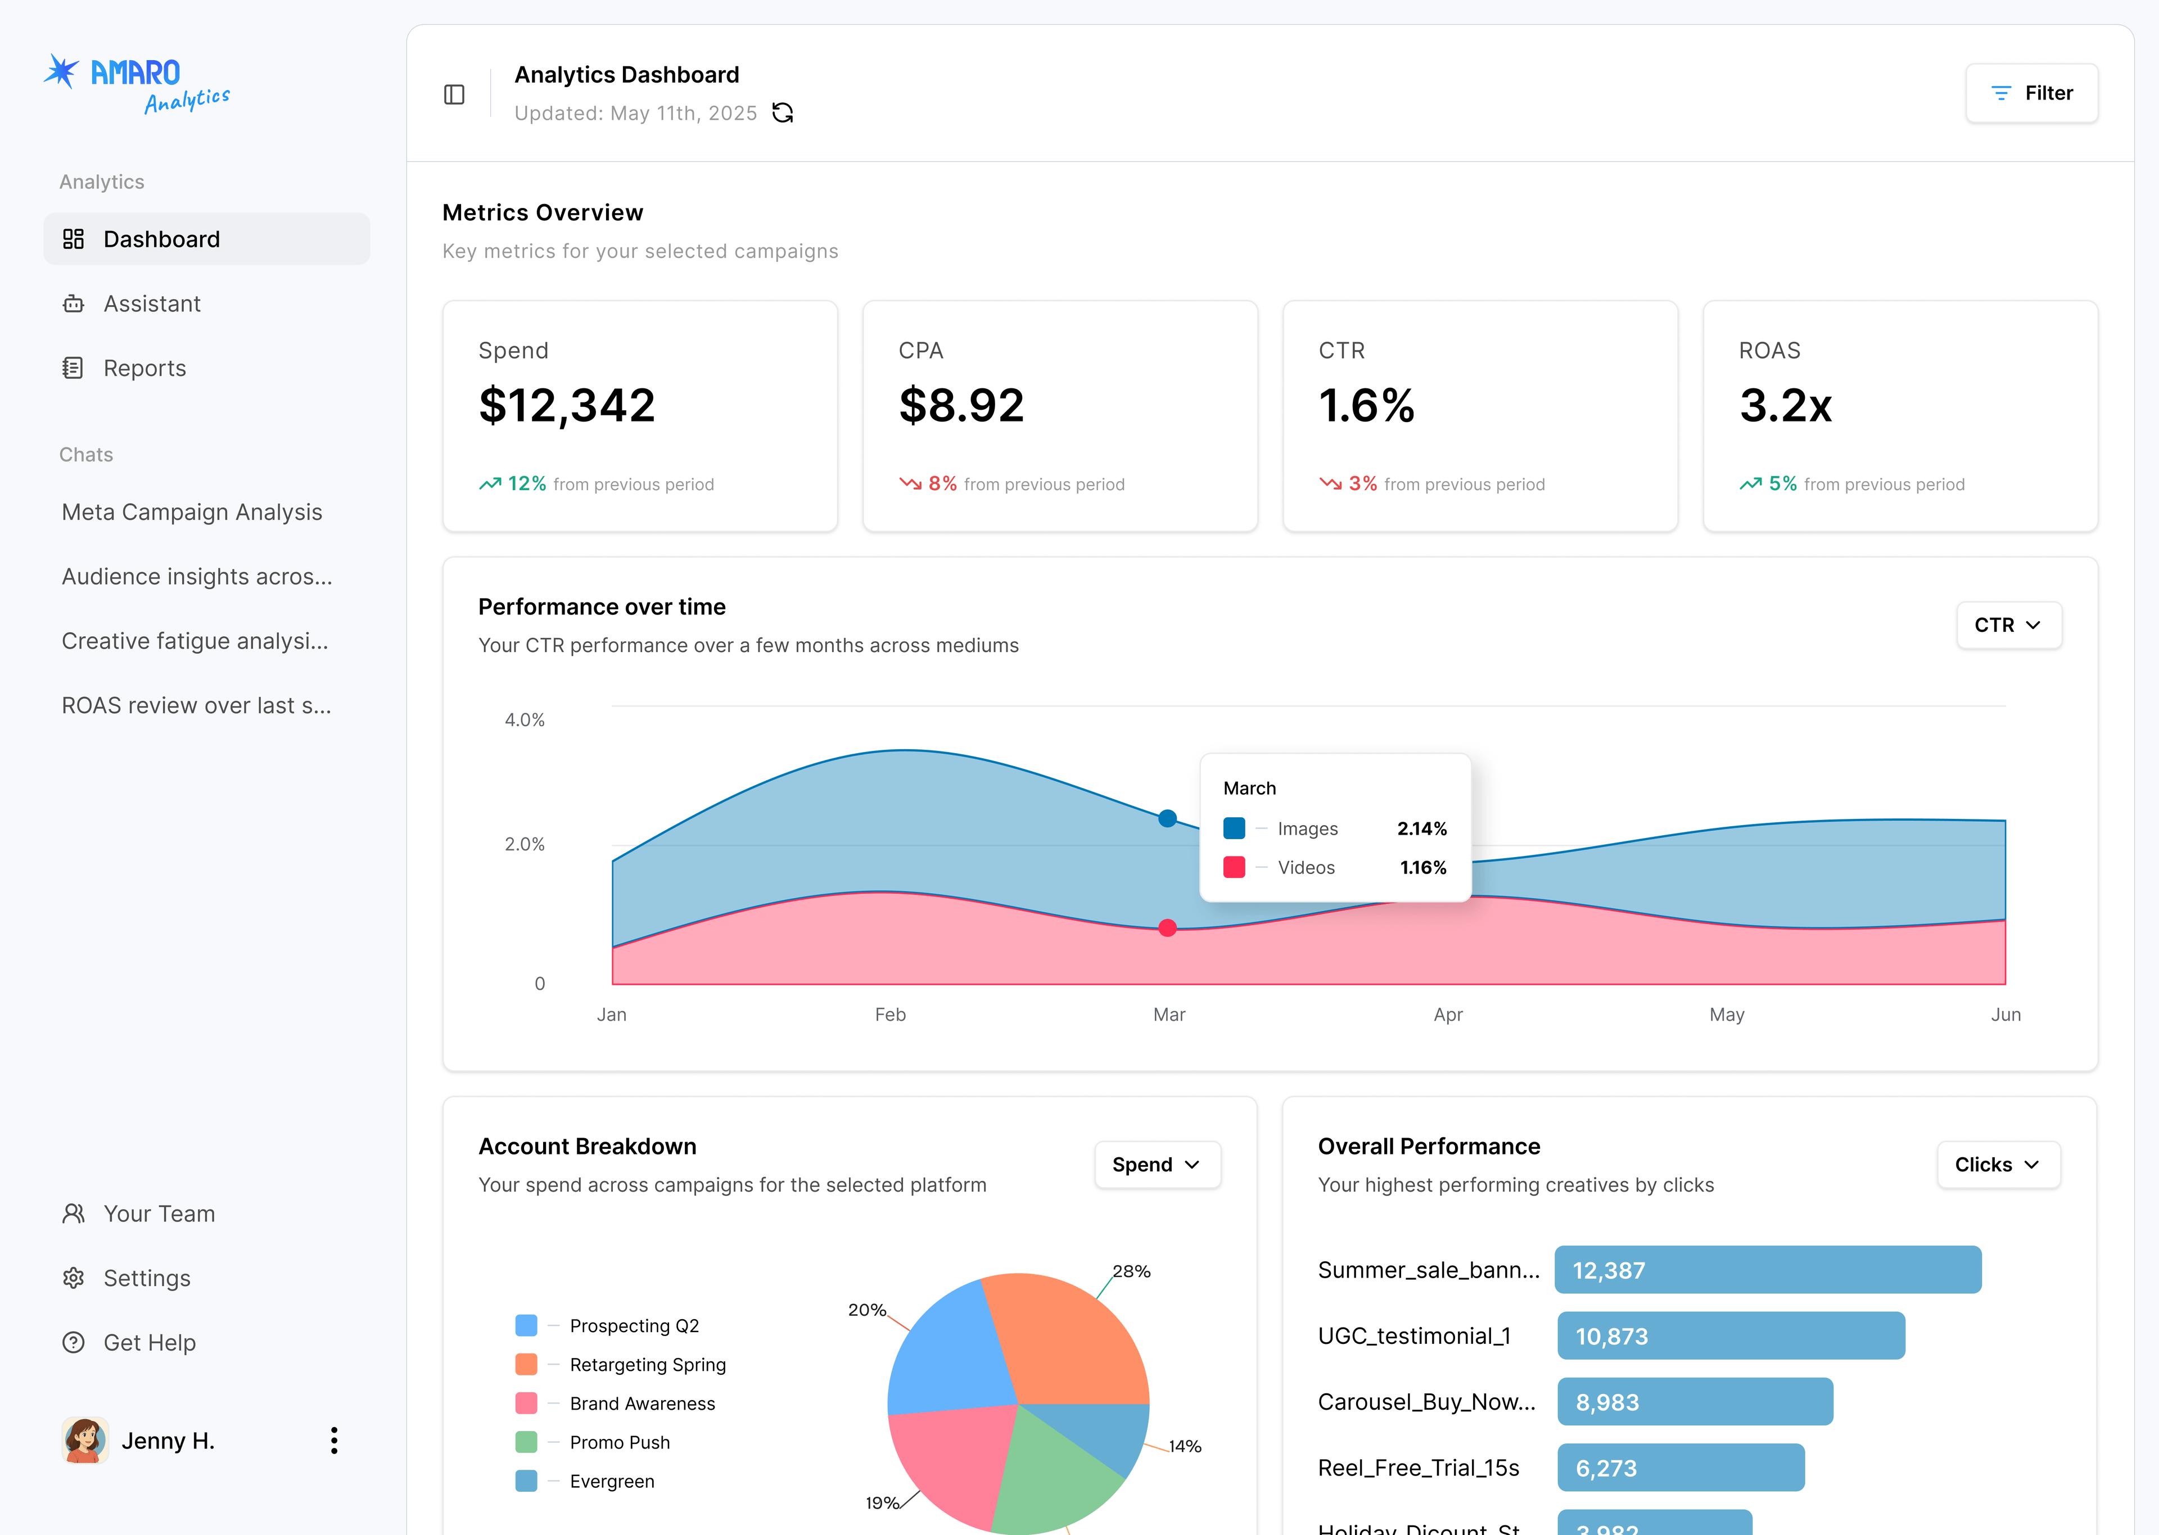Click the Your Team people icon
The height and width of the screenshot is (1535, 2159).
74,1213
